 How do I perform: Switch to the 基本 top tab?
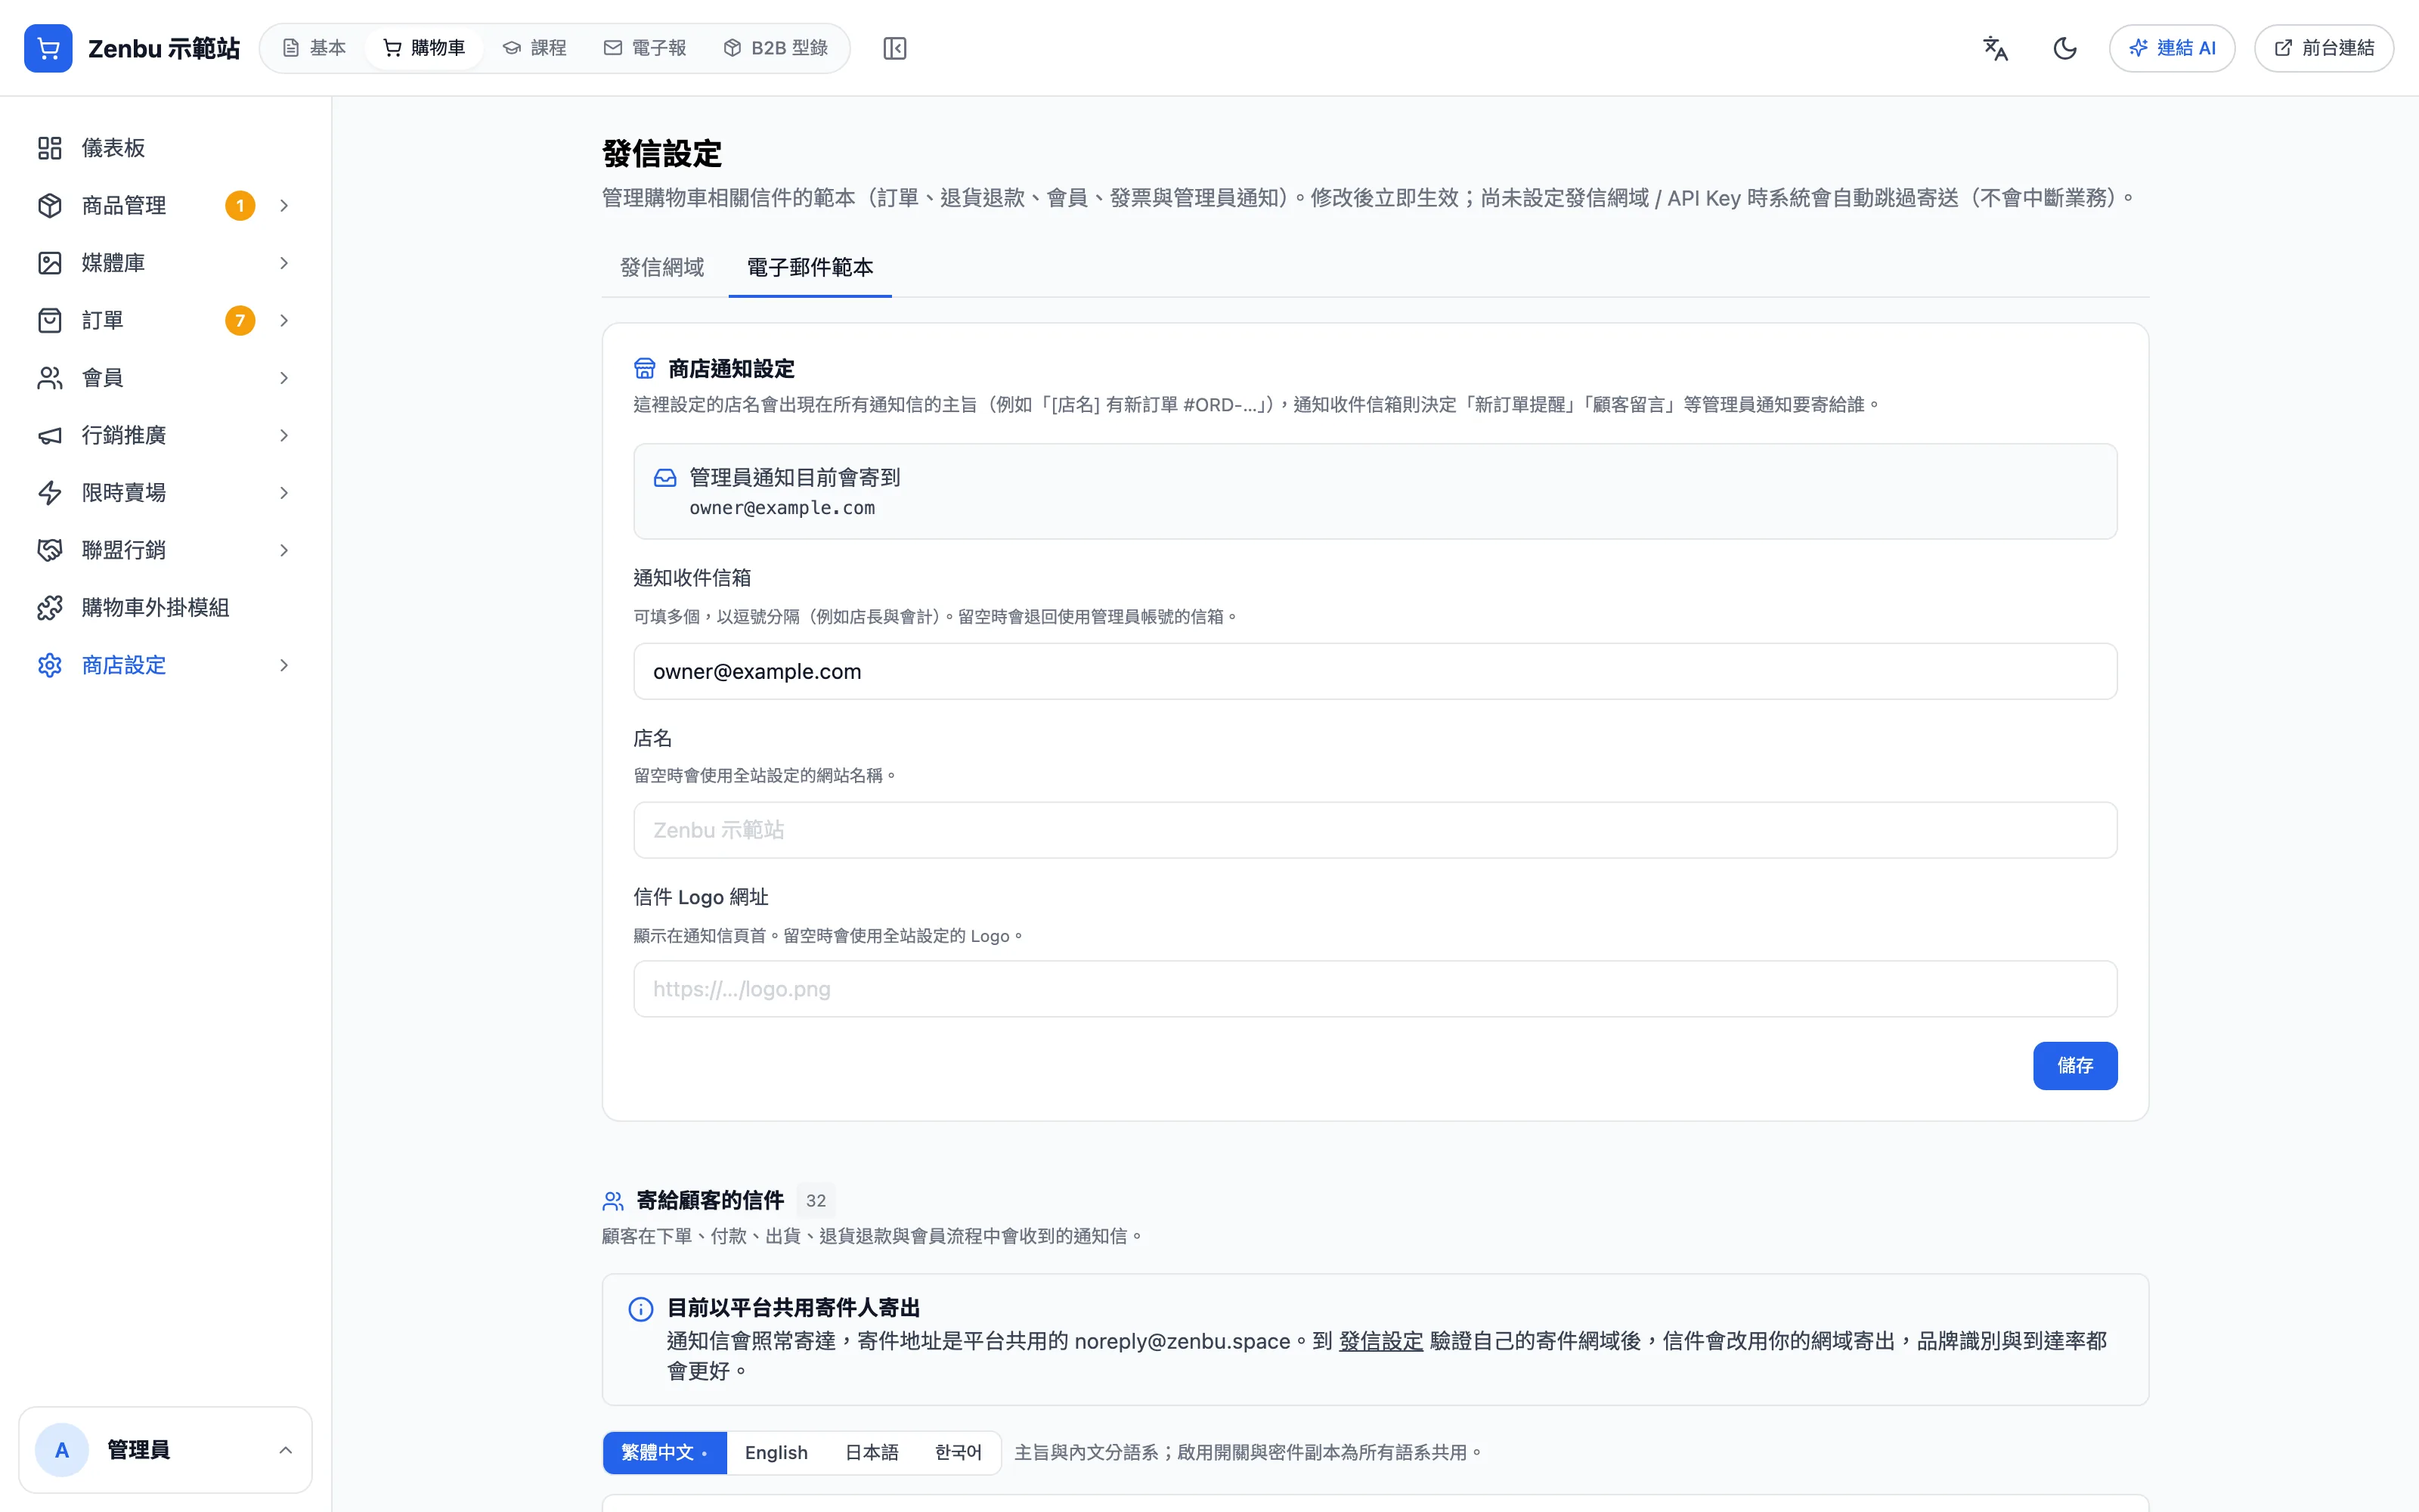click(x=314, y=48)
